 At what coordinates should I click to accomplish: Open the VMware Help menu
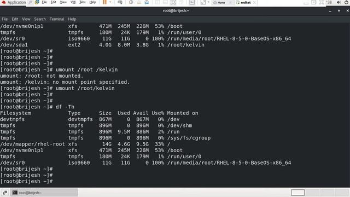pyautogui.click(x=92, y=2)
